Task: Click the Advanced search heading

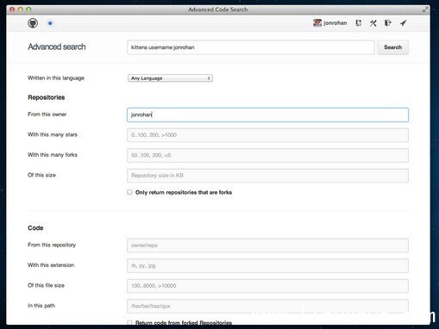Action: point(57,47)
